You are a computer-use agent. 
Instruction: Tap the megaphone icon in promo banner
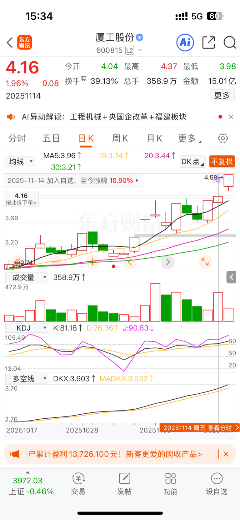14,454
